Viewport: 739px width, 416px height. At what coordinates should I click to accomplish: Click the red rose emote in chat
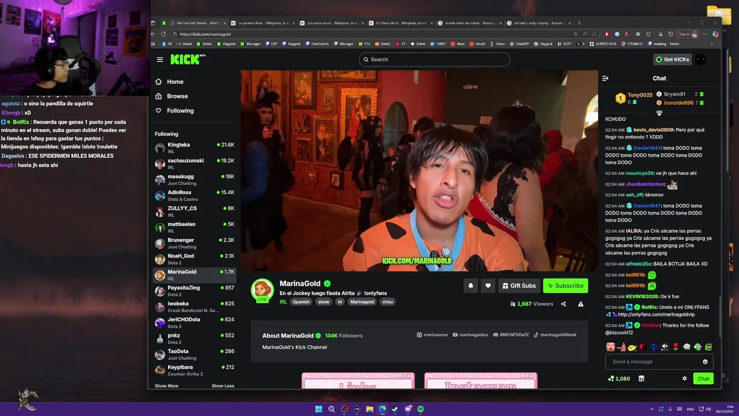[x=675, y=347]
